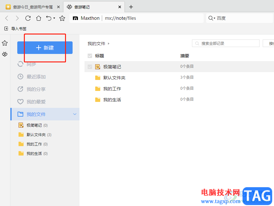Click the 我的生活 folder icon in list
Viewport: 274px width, 206px height.
(98, 100)
